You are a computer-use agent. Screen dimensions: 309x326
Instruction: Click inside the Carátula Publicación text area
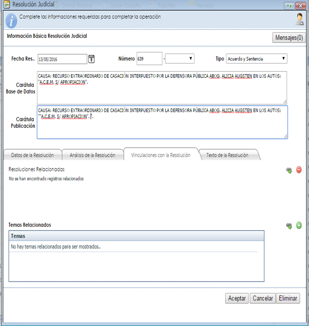[162, 127]
